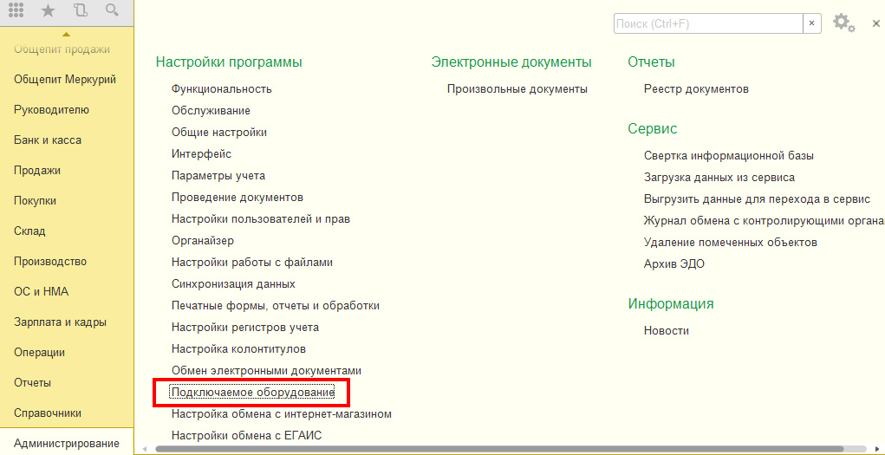Open the History icon
The image size is (885, 455).
(x=81, y=10)
